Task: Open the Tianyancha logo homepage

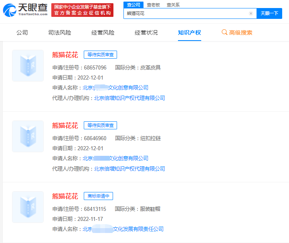Action: (x=25, y=10)
